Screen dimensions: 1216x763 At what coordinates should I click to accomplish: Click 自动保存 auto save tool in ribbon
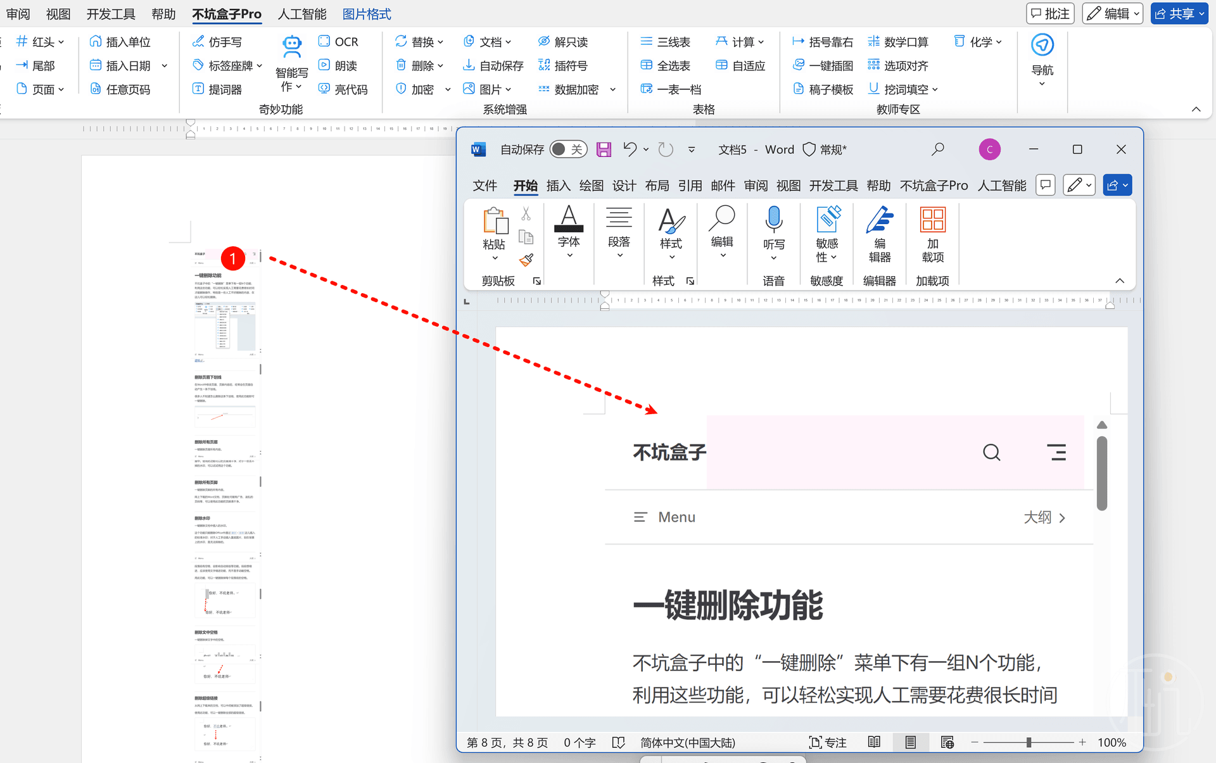click(x=493, y=65)
